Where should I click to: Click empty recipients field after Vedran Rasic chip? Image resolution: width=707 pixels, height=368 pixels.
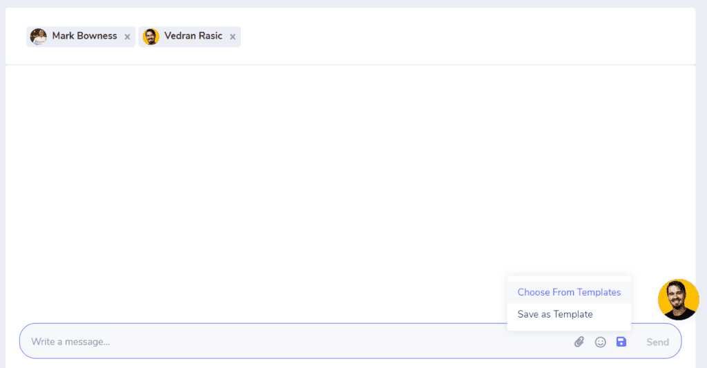pyautogui.click(x=465, y=37)
